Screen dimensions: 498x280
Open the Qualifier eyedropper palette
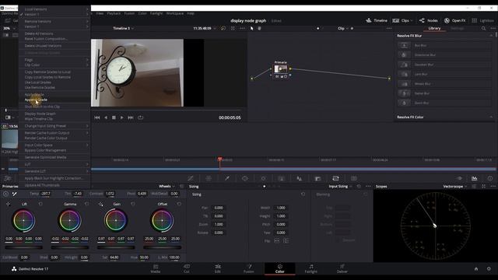pos(227,178)
